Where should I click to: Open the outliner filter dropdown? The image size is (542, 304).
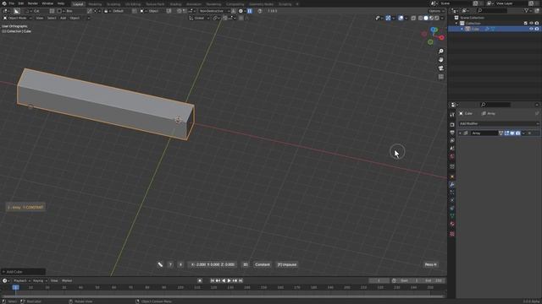coord(528,11)
